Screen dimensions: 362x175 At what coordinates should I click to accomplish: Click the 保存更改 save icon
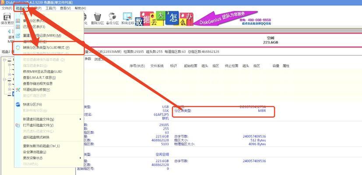tap(7, 17)
